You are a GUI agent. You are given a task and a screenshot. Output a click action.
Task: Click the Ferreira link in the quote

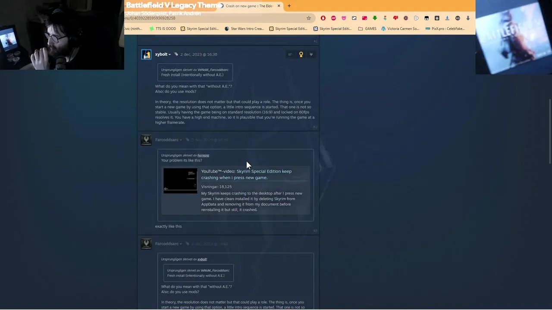[203, 155]
